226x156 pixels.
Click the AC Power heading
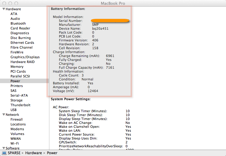coord(61,107)
